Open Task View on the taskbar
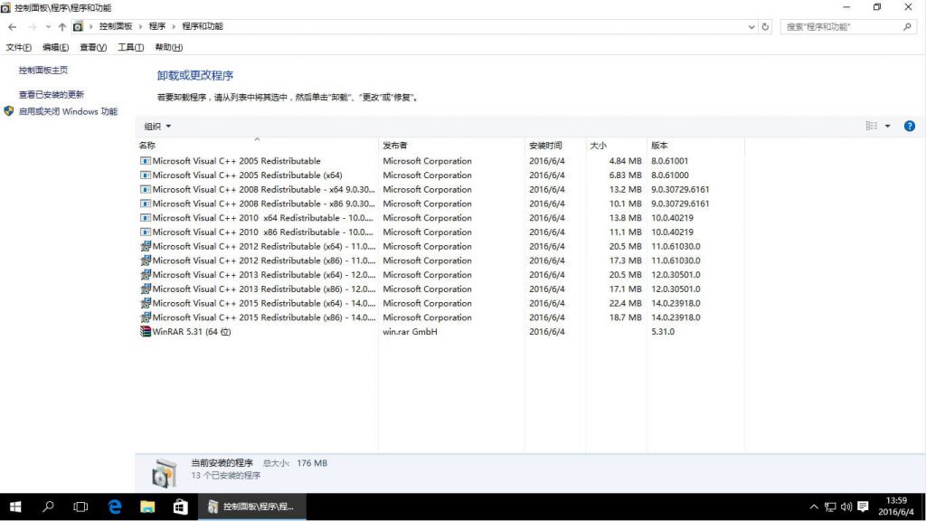This screenshot has height=521, width=926. click(80, 507)
